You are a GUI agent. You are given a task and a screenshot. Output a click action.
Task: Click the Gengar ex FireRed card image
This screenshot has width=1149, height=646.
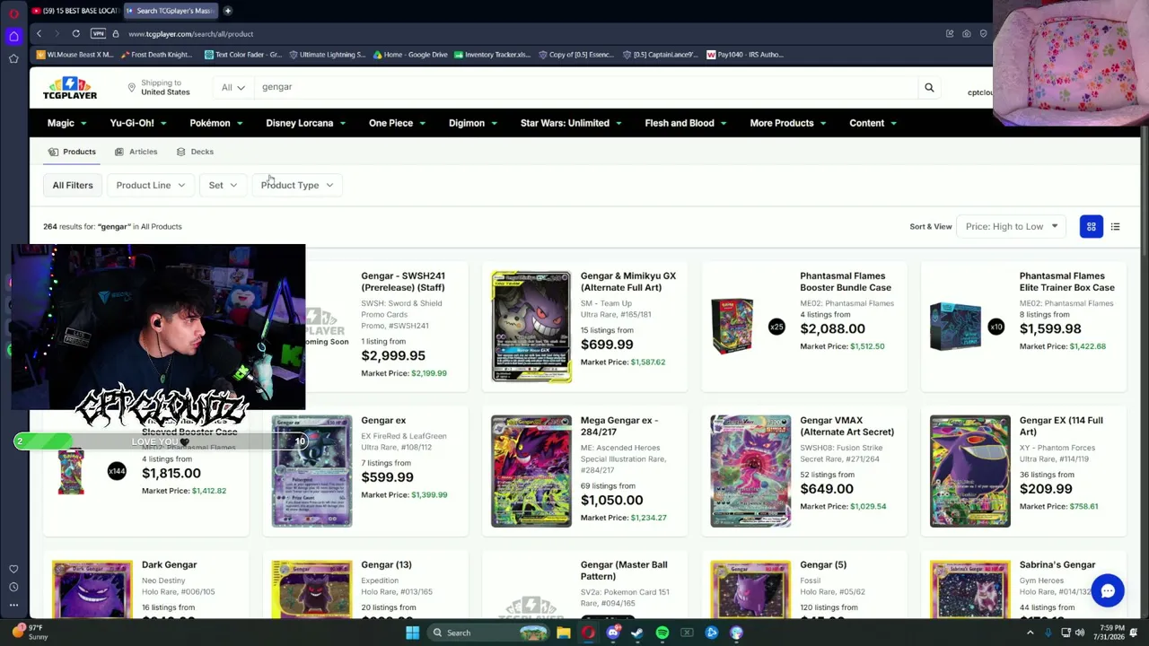tap(312, 471)
